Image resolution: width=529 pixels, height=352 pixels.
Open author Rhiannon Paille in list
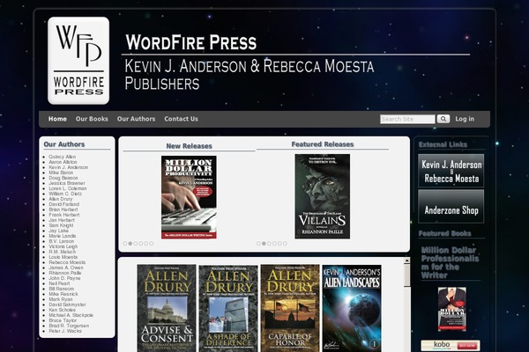pyautogui.click(x=64, y=273)
